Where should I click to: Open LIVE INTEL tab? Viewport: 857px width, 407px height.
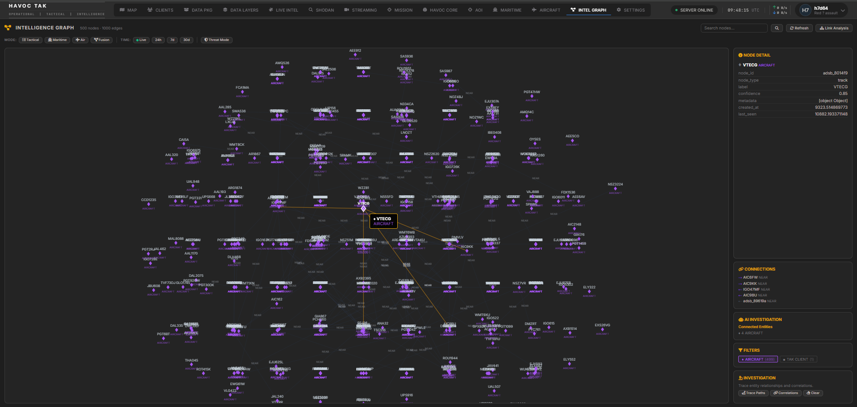(283, 10)
